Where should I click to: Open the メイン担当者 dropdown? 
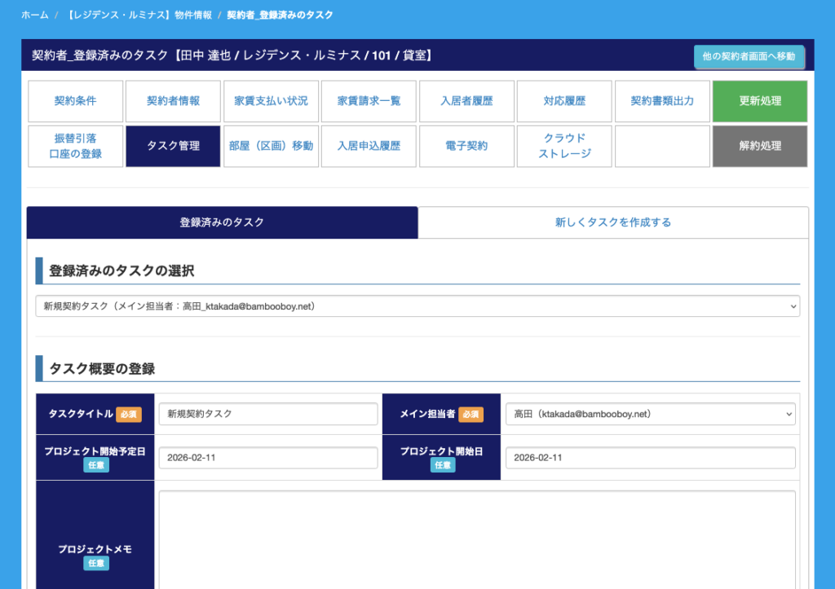650,414
